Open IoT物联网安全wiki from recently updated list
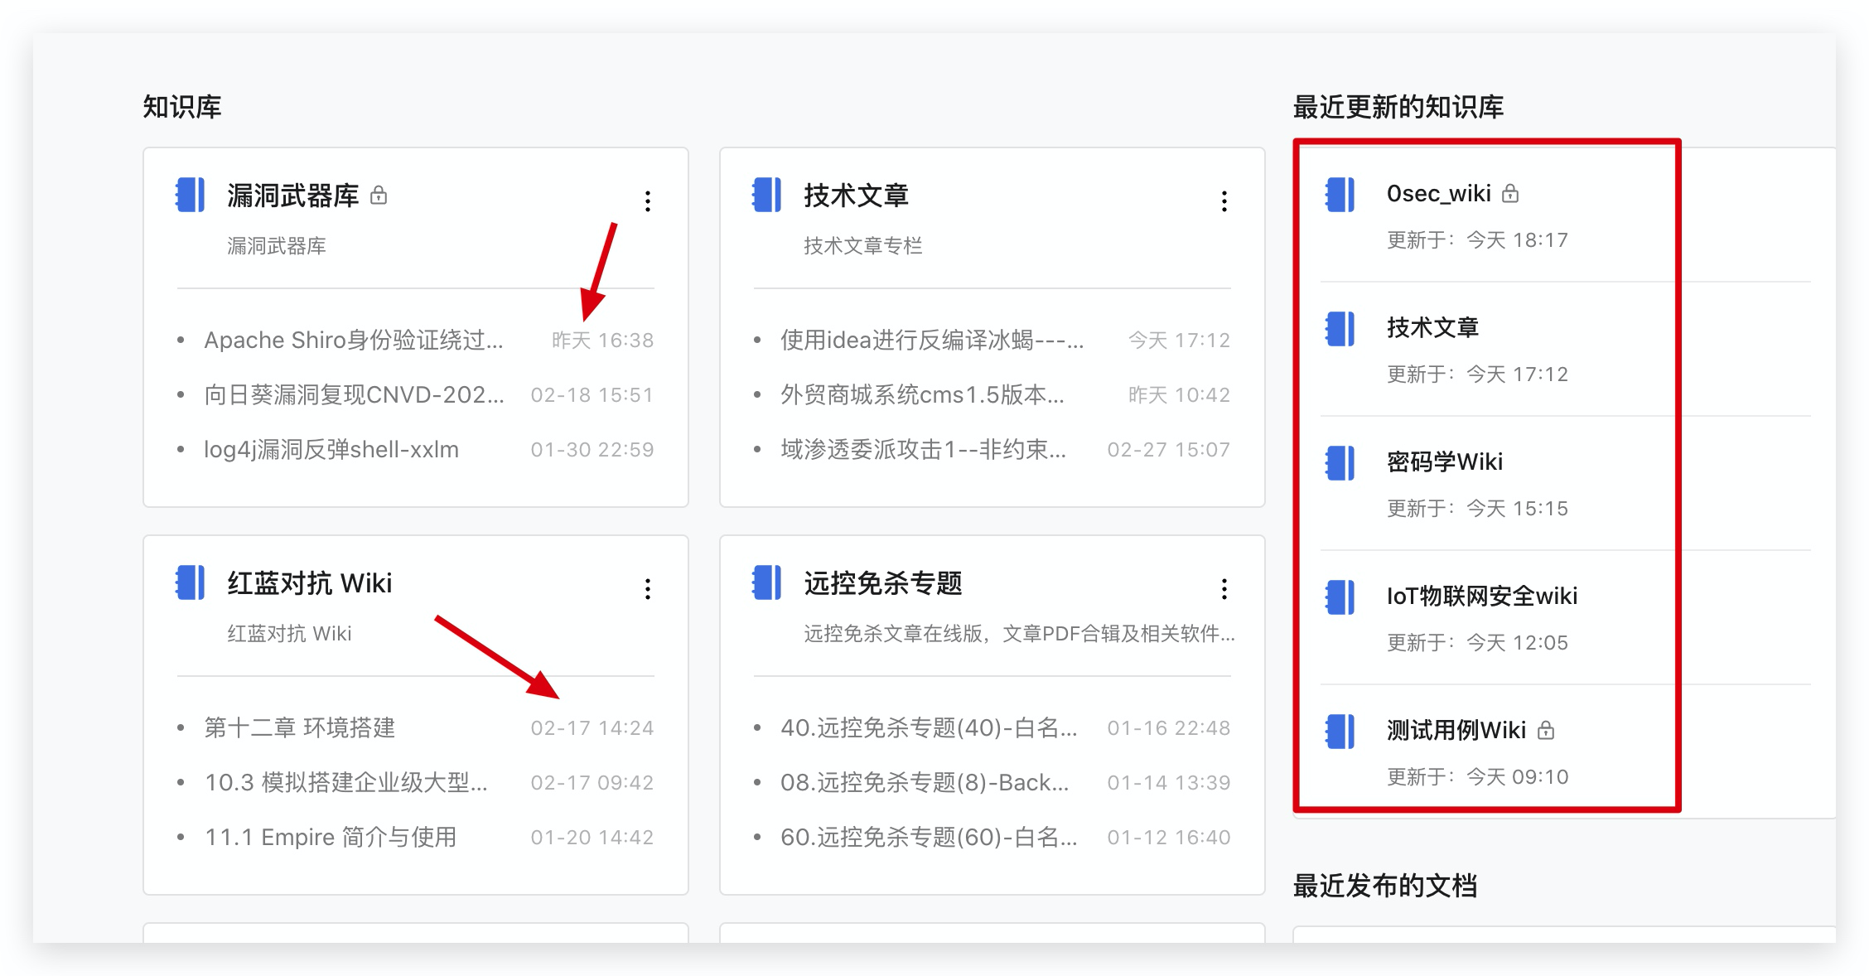The width and height of the screenshot is (1869, 976). [x=1481, y=596]
